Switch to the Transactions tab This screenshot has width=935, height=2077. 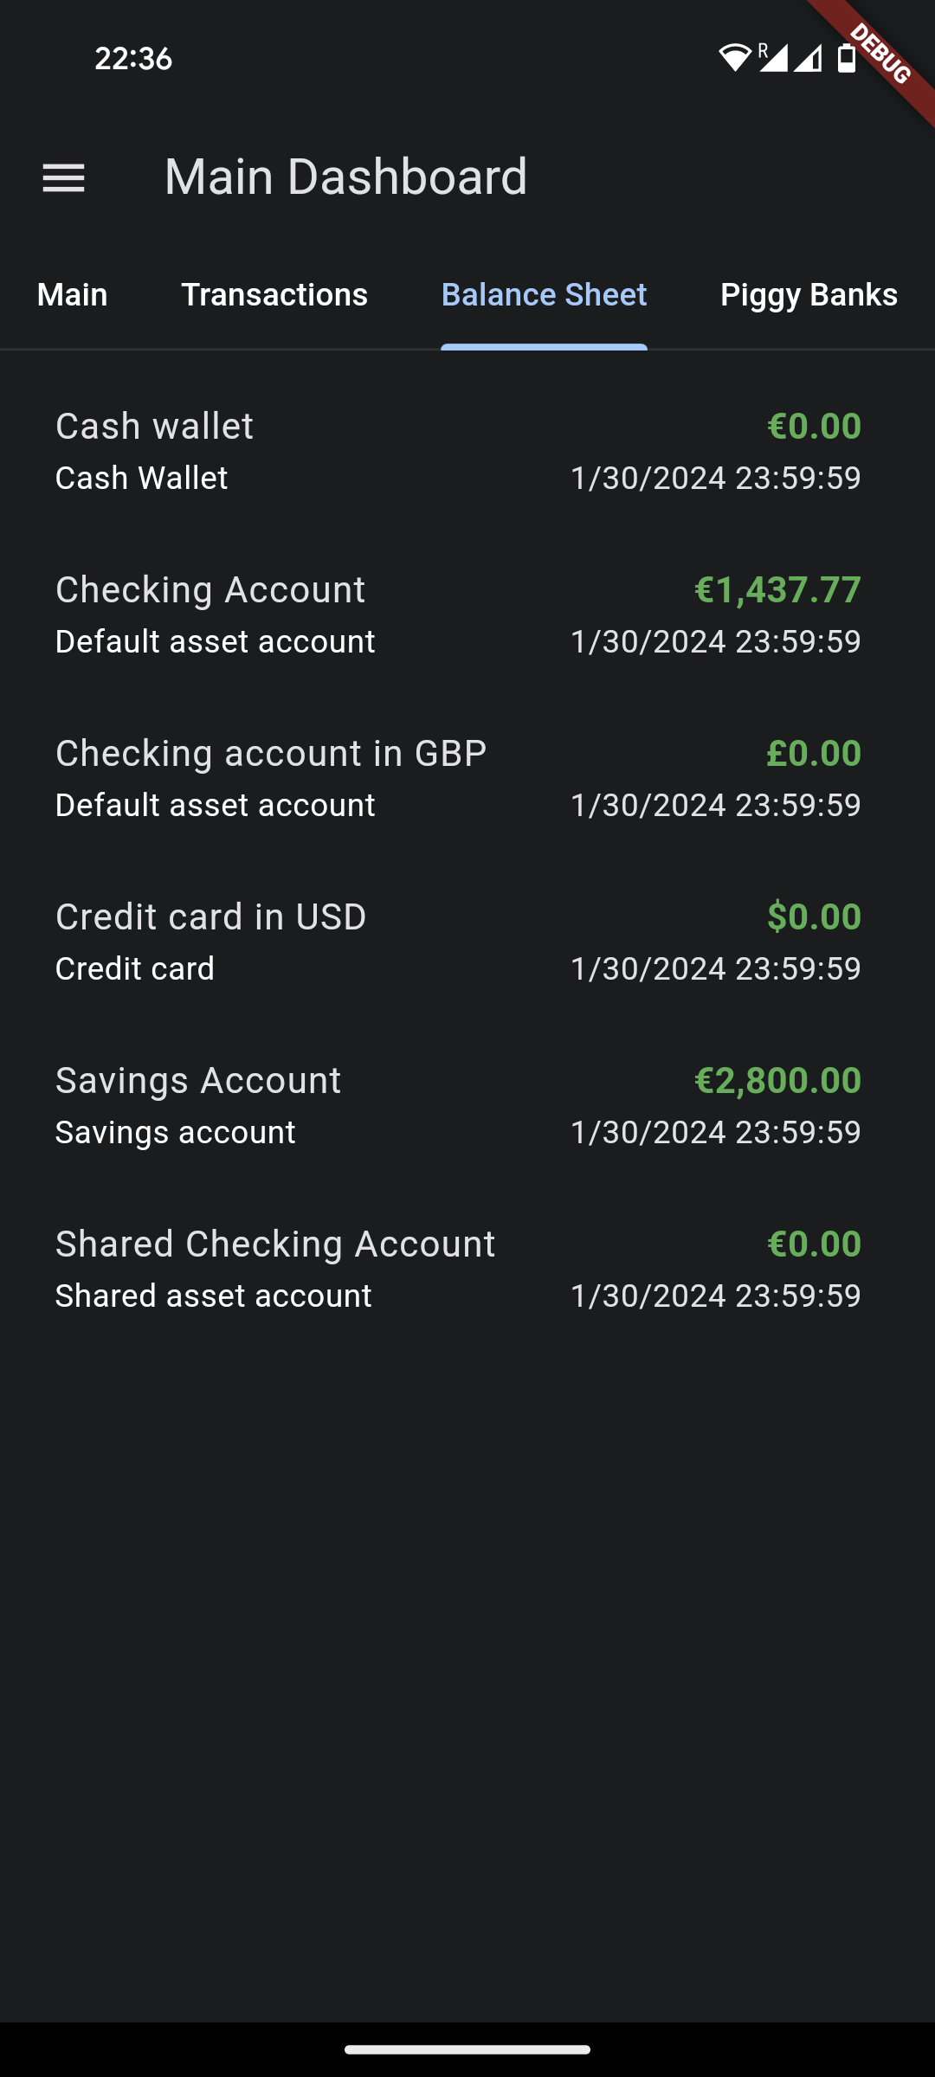274,295
